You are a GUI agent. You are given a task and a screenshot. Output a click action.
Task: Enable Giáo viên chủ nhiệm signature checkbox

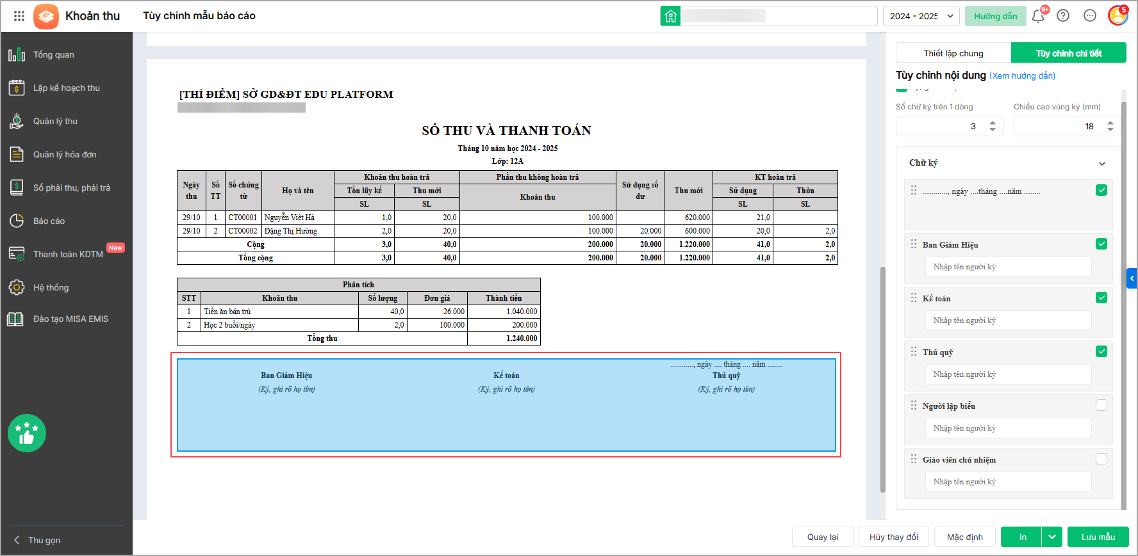pos(1101,459)
